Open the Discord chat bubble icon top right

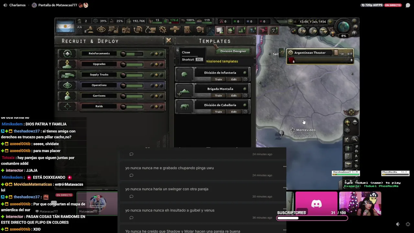pos(408,5)
